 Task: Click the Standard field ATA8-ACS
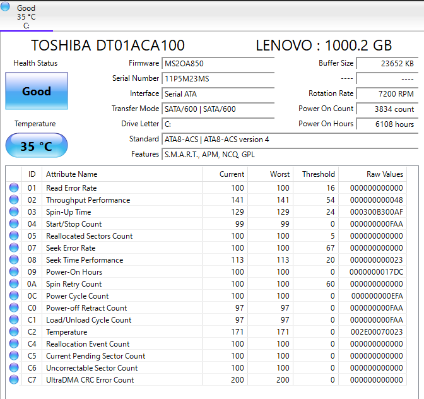pos(290,140)
